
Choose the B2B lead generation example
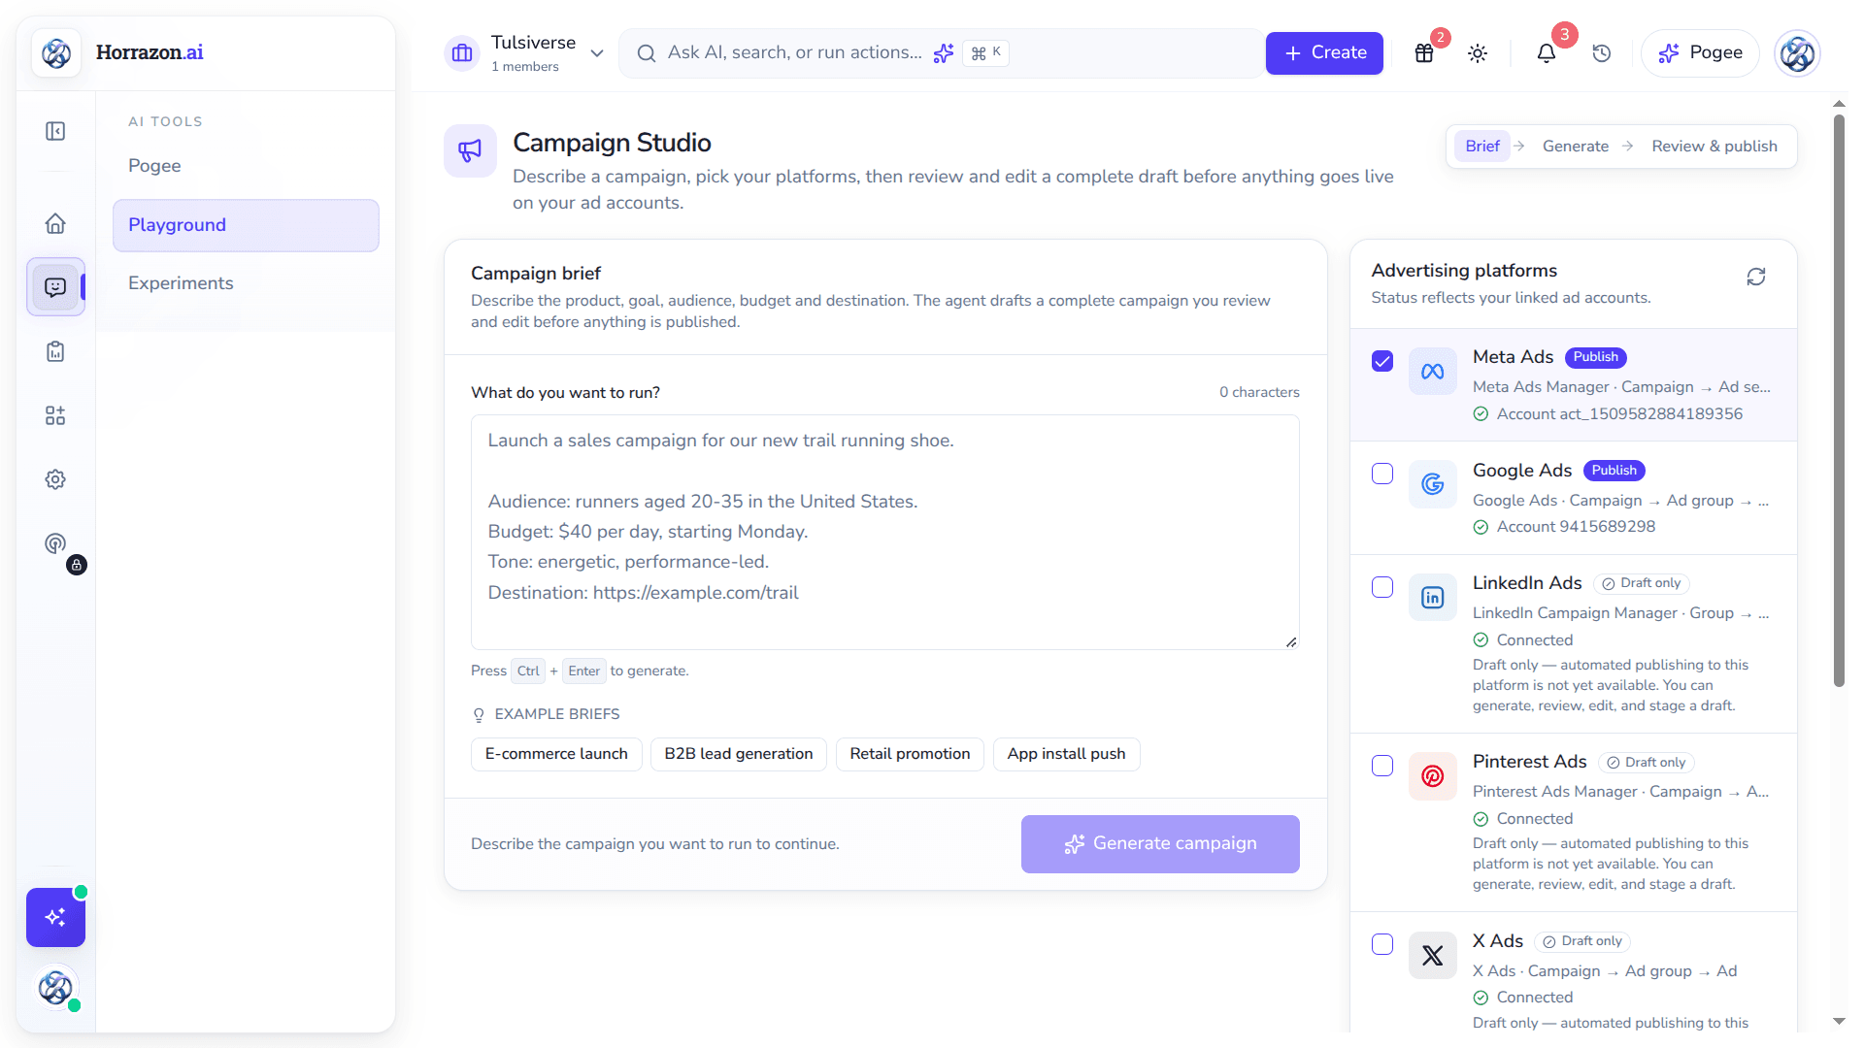(739, 754)
